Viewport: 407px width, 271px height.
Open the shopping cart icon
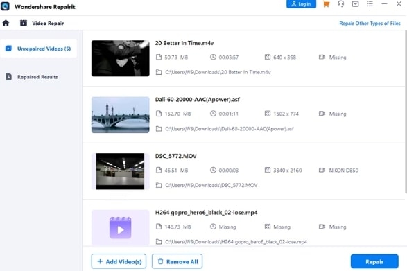tap(327, 4)
